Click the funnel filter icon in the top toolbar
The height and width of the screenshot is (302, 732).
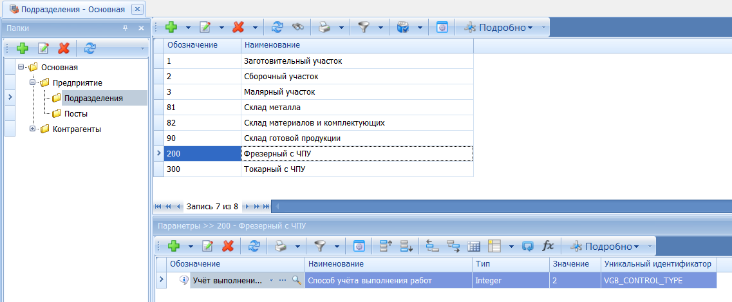pyautogui.click(x=364, y=28)
